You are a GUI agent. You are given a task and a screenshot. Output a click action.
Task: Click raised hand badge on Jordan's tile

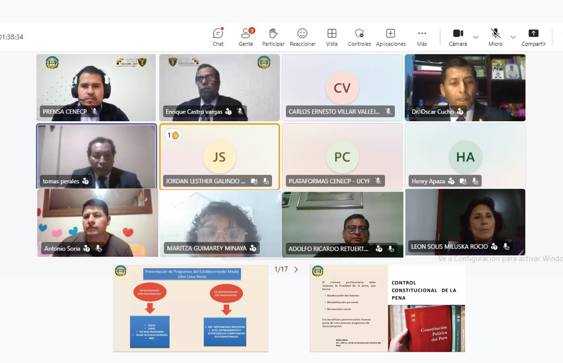point(173,135)
